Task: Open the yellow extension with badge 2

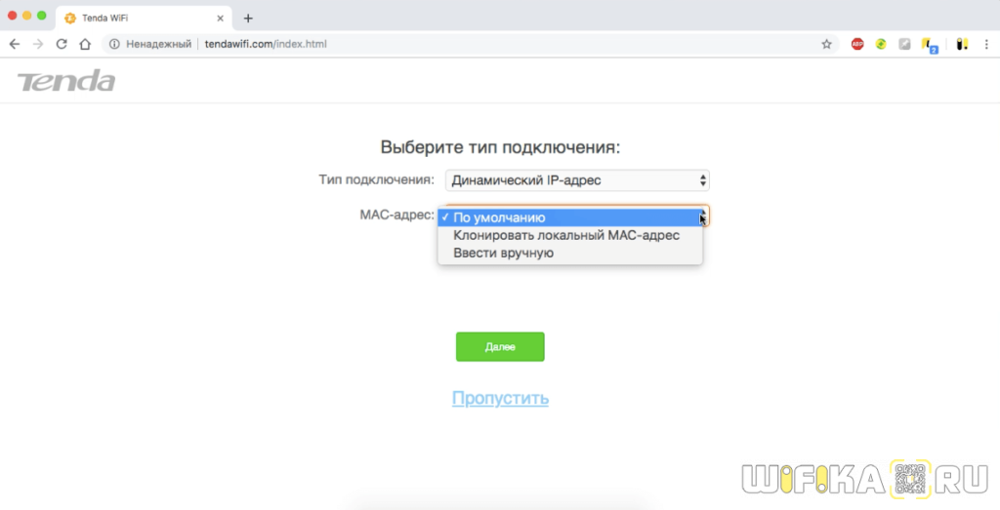Action: (929, 45)
